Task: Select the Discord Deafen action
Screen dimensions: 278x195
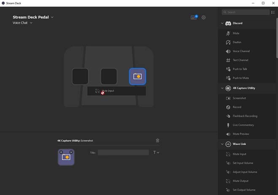Action: click(x=237, y=42)
